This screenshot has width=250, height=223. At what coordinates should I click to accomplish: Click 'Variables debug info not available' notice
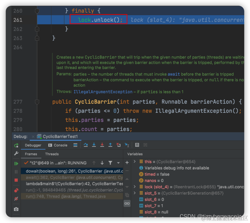[174, 168]
